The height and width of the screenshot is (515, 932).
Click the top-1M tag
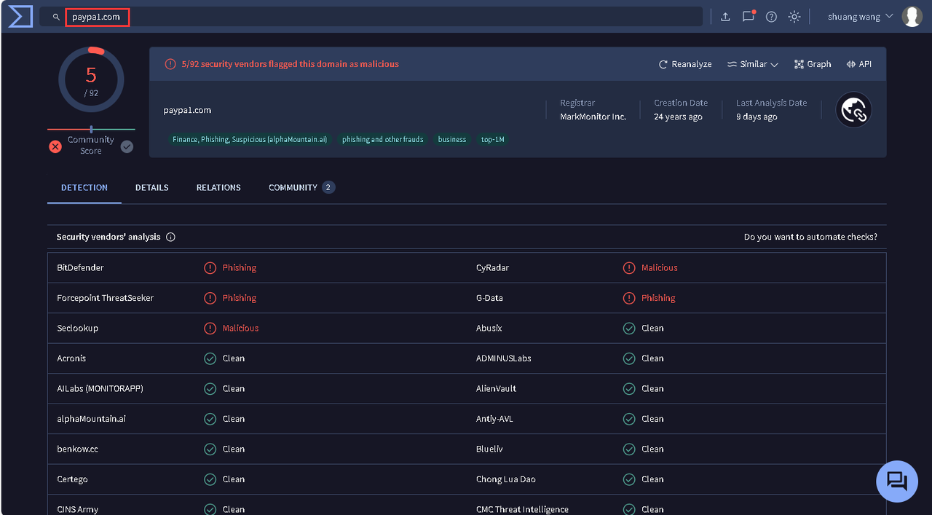pos(492,139)
